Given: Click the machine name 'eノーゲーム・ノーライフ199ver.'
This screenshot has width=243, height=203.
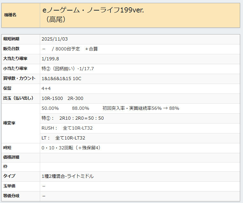Looking at the screenshot, I should tap(93, 10).
